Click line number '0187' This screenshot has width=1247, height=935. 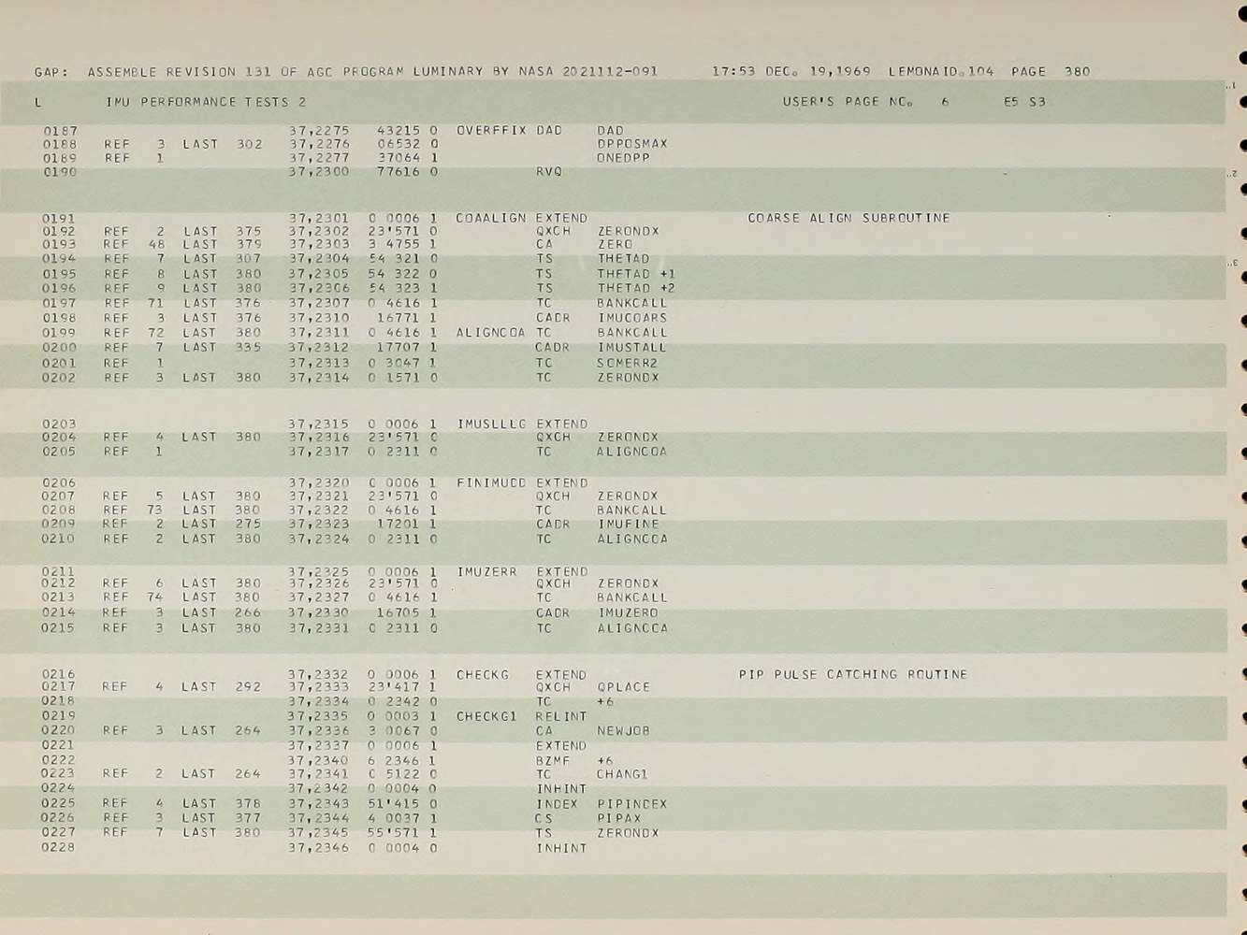tap(60, 132)
